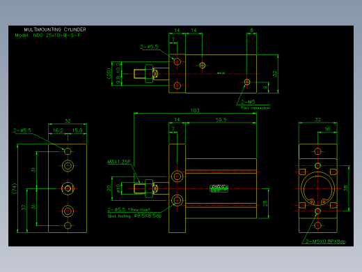Image resolution: width=362 pixels, height=272 pixels.
Task: Click the Port connection note
Action: coord(255,108)
